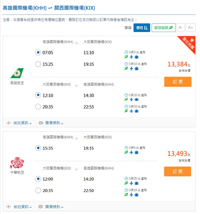Sort results by 價格
Image resolution: width=200 pixels, height=214 pixels.
pyautogui.click(x=142, y=28)
